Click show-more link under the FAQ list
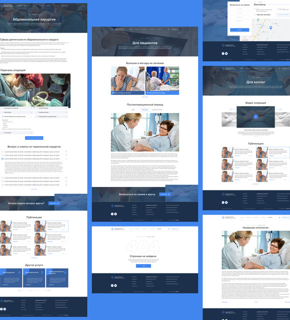This screenshot has width=290, height=320. [x=34, y=189]
